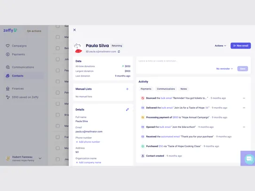
Task: Expand the Actions dropdown
Action: pos(220,46)
